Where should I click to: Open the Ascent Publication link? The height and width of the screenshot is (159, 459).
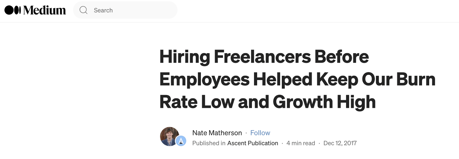pyautogui.click(x=252, y=143)
